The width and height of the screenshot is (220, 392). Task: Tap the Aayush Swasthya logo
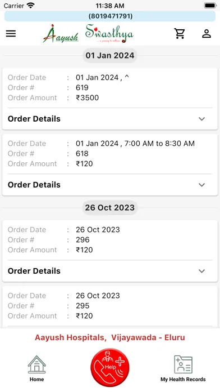point(88,34)
